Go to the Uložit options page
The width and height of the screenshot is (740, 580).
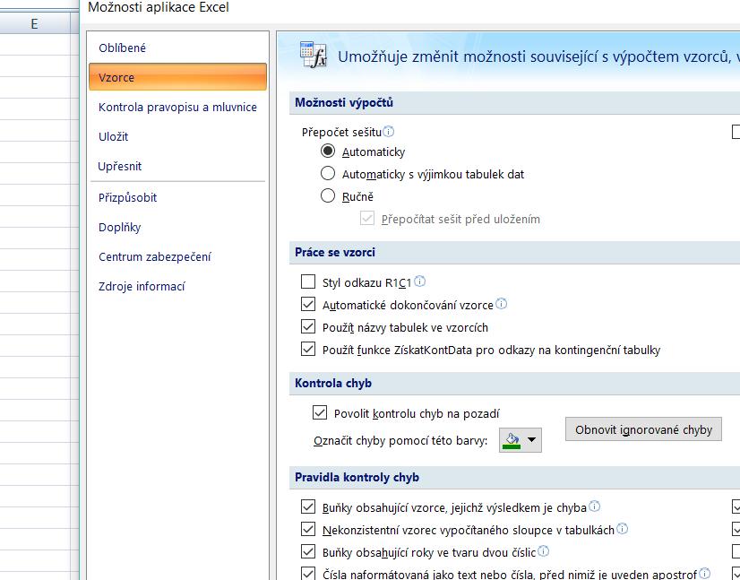tap(113, 136)
